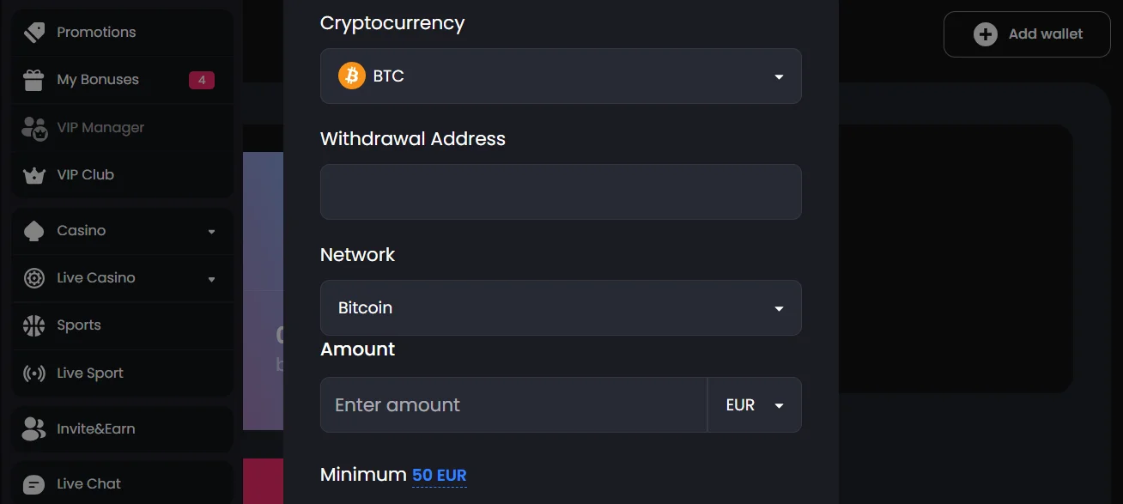Open the My Bonuses menu item

pos(98,80)
